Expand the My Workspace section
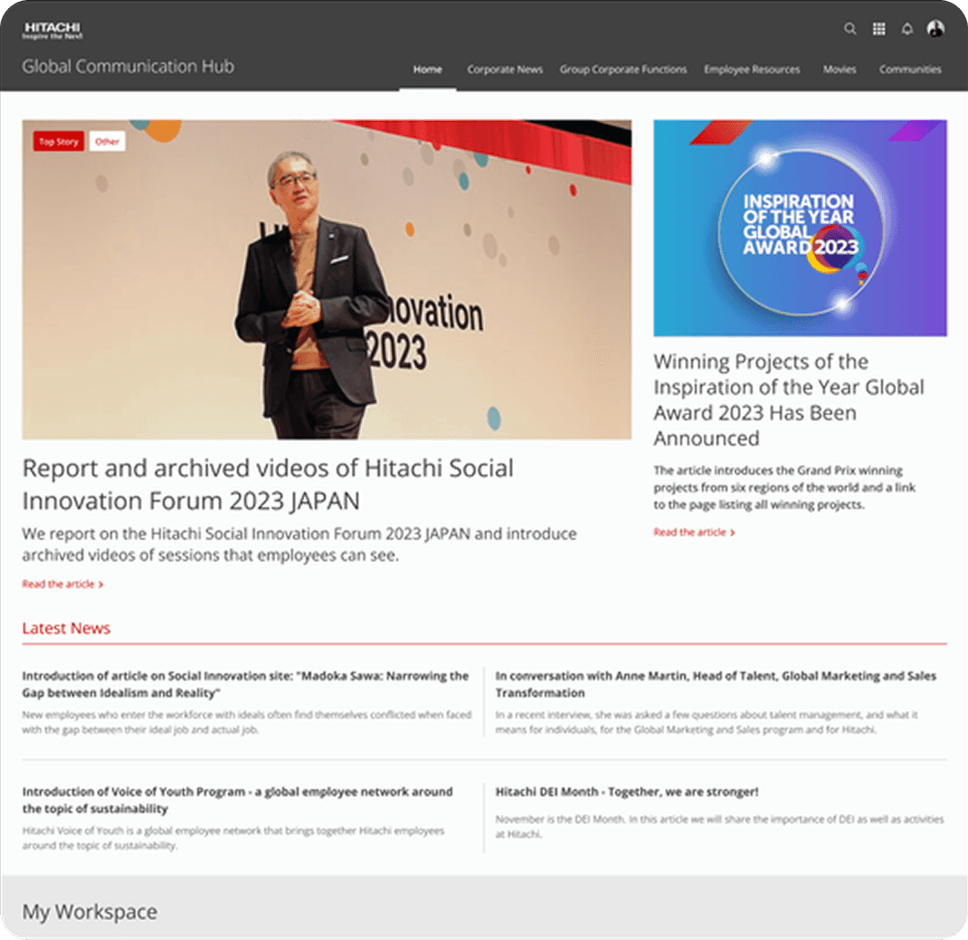The image size is (968, 940). (90, 912)
